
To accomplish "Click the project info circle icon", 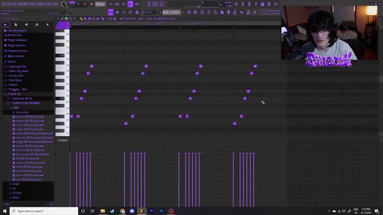I will [x=275, y=4].
